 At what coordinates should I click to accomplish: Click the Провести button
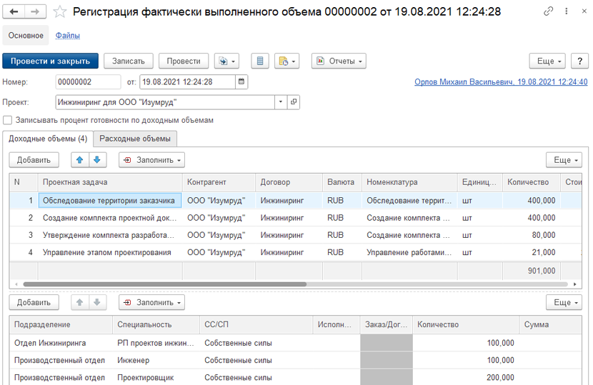(184, 61)
